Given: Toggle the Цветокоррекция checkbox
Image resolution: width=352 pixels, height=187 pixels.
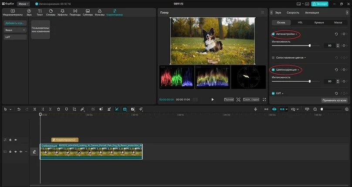Looking at the screenshot, I should tap(273, 70).
